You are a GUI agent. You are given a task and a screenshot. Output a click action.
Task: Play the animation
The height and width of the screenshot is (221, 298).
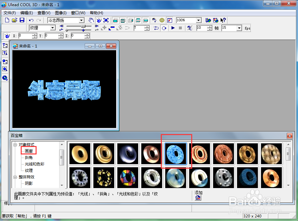pos(173,28)
